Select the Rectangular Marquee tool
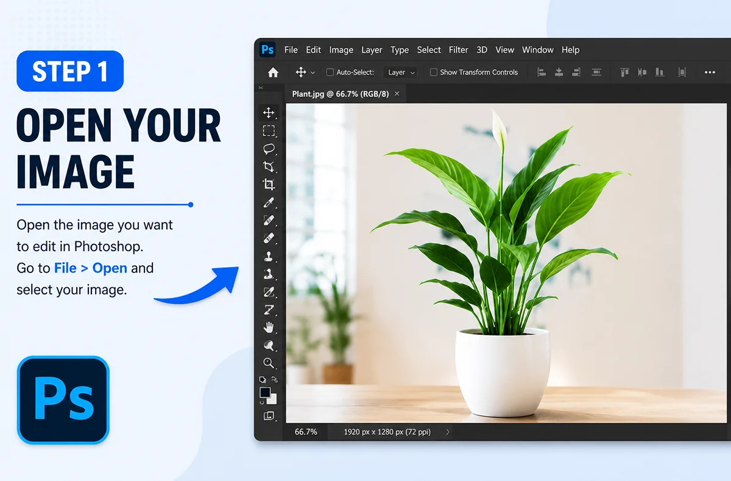The width and height of the screenshot is (731, 481). point(268,130)
